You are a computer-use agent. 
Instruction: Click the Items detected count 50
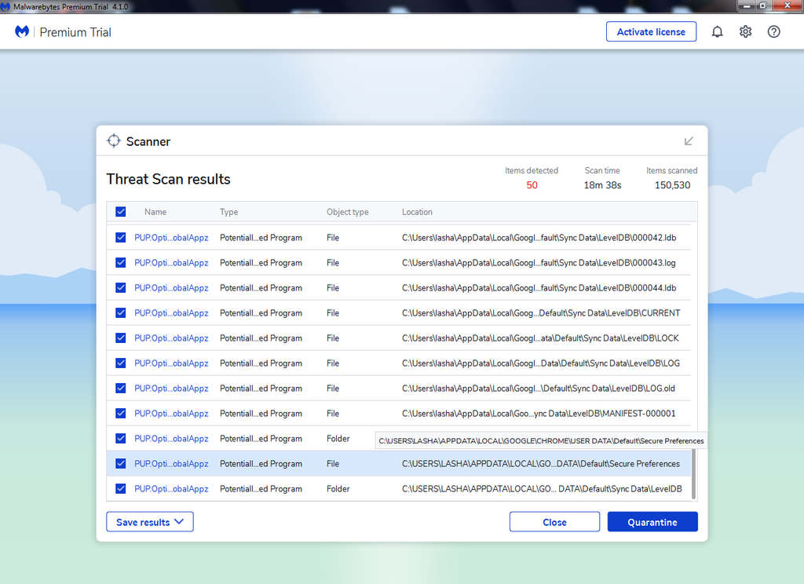pos(532,185)
